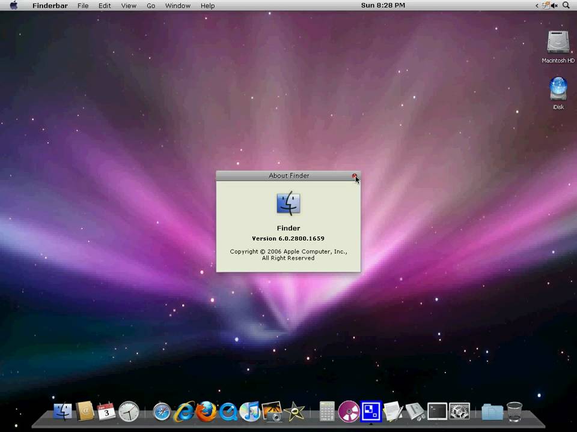Screen dimensions: 577x432
Task: Open Calculator from the dock
Action: pos(327,412)
